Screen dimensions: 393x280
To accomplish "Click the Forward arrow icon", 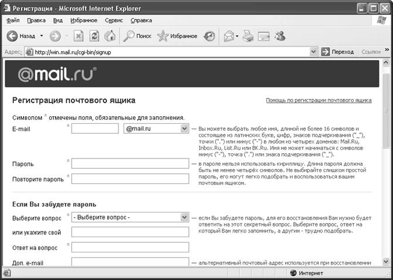I will tap(55, 36).
